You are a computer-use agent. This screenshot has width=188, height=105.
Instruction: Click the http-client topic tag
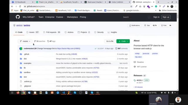[x=138, y=57]
